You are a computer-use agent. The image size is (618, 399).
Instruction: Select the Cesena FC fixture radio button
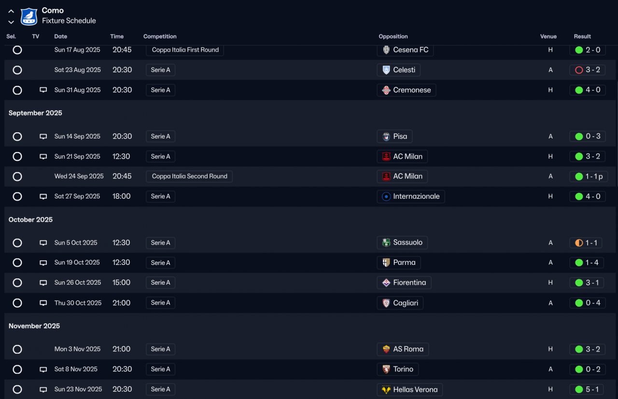click(17, 50)
